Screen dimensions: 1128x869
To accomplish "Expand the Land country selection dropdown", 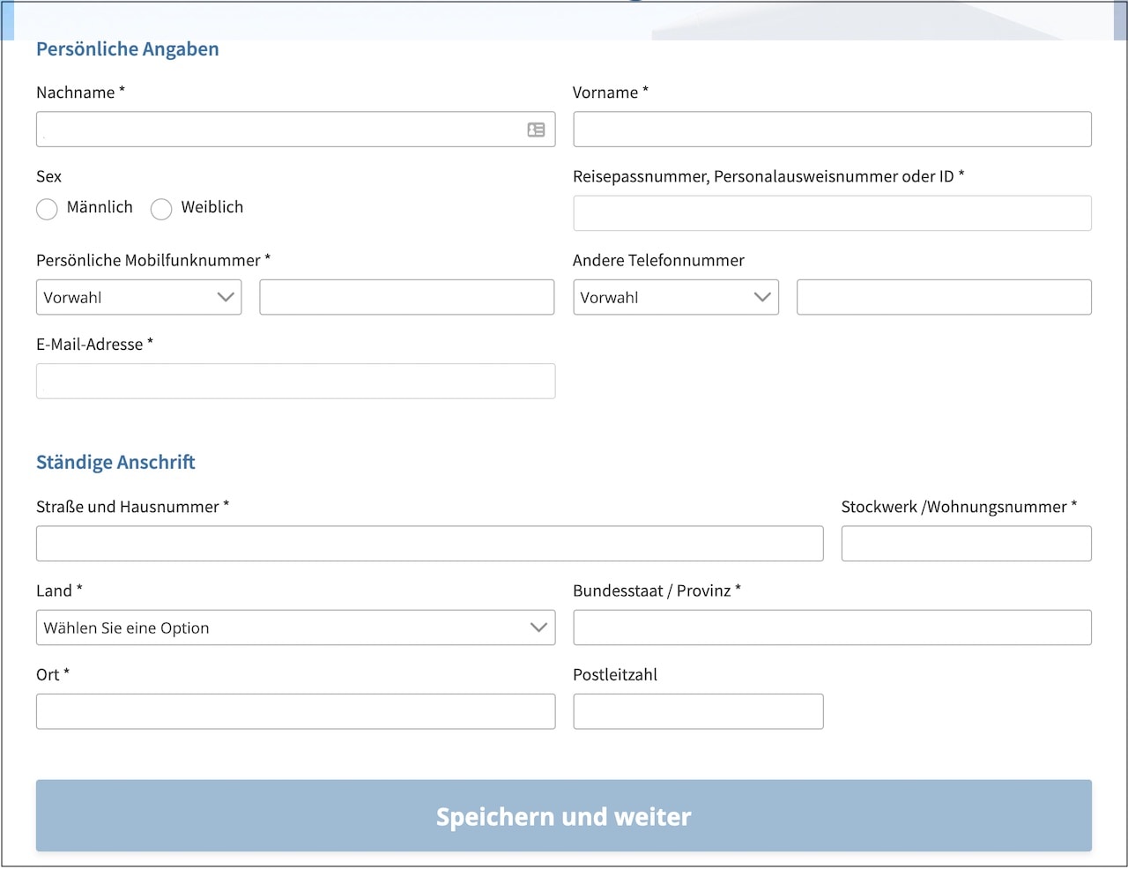I will coord(296,628).
